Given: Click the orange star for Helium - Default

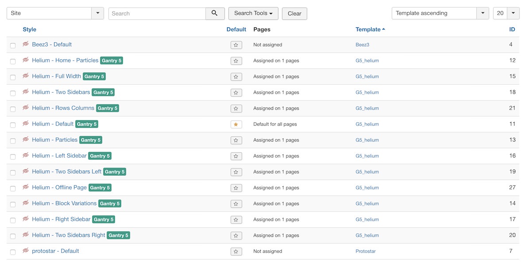Looking at the screenshot, I should click(236, 124).
